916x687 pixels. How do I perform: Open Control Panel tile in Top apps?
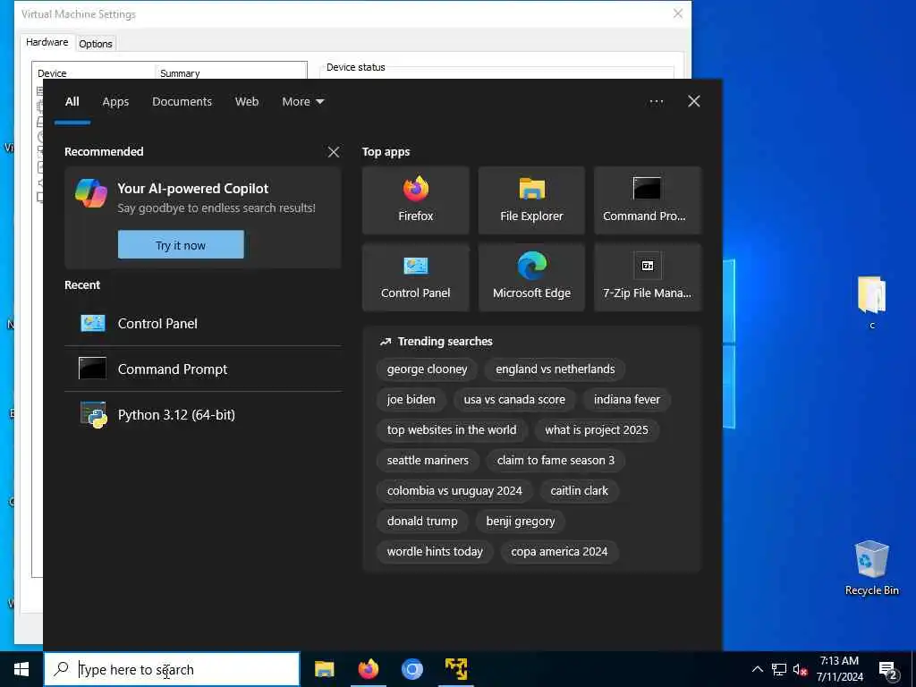pyautogui.click(x=415, y=277)
